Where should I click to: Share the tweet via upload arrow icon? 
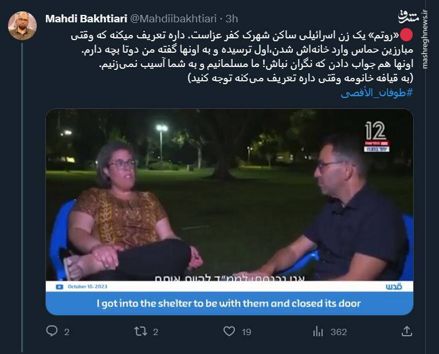click(407, 331)
